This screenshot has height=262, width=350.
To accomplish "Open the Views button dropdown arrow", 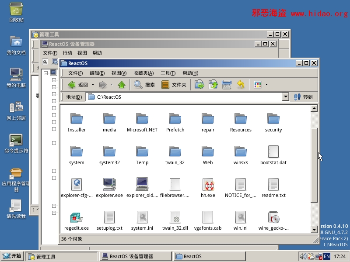I will (266, 85).
